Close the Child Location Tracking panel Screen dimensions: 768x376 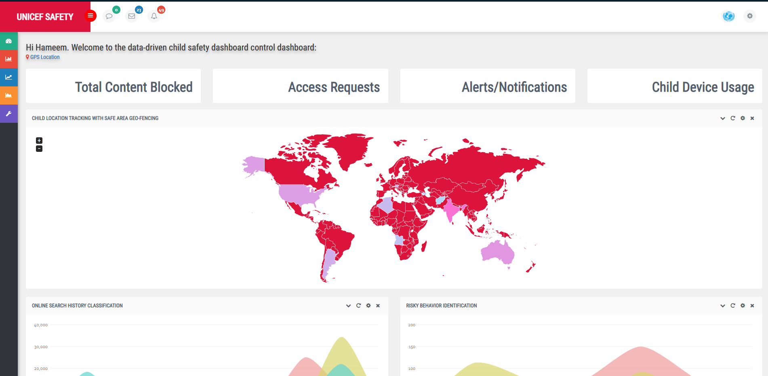pos(752,118)
